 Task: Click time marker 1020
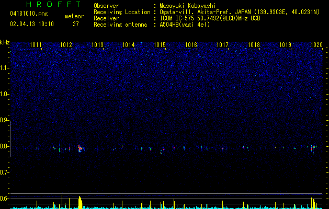[x=316, y=45]
